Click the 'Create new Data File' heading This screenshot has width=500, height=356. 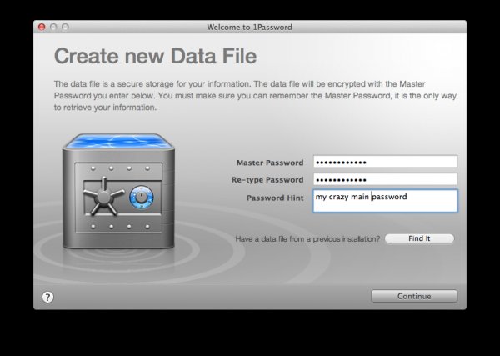click(x=155, y=56)
